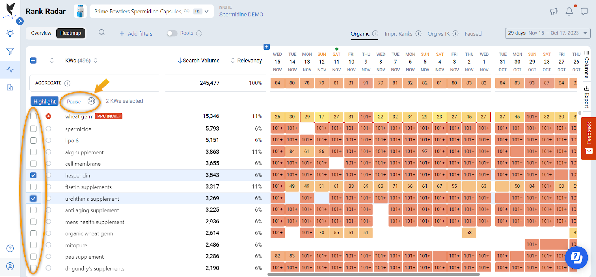Open the Columns side panel
596x277 pixels.
click(x=587, y=64)
